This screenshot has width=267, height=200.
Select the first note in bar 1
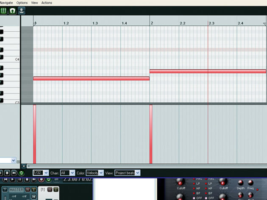pyautogui.click(x=92, y=79)
